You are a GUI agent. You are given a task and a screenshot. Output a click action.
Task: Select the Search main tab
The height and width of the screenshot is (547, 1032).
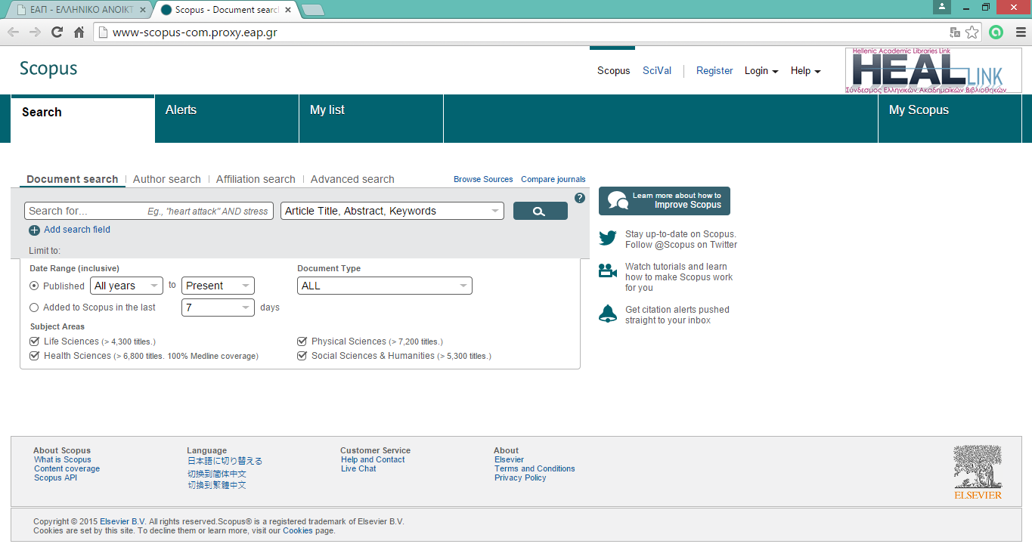[x=82, y=119]
